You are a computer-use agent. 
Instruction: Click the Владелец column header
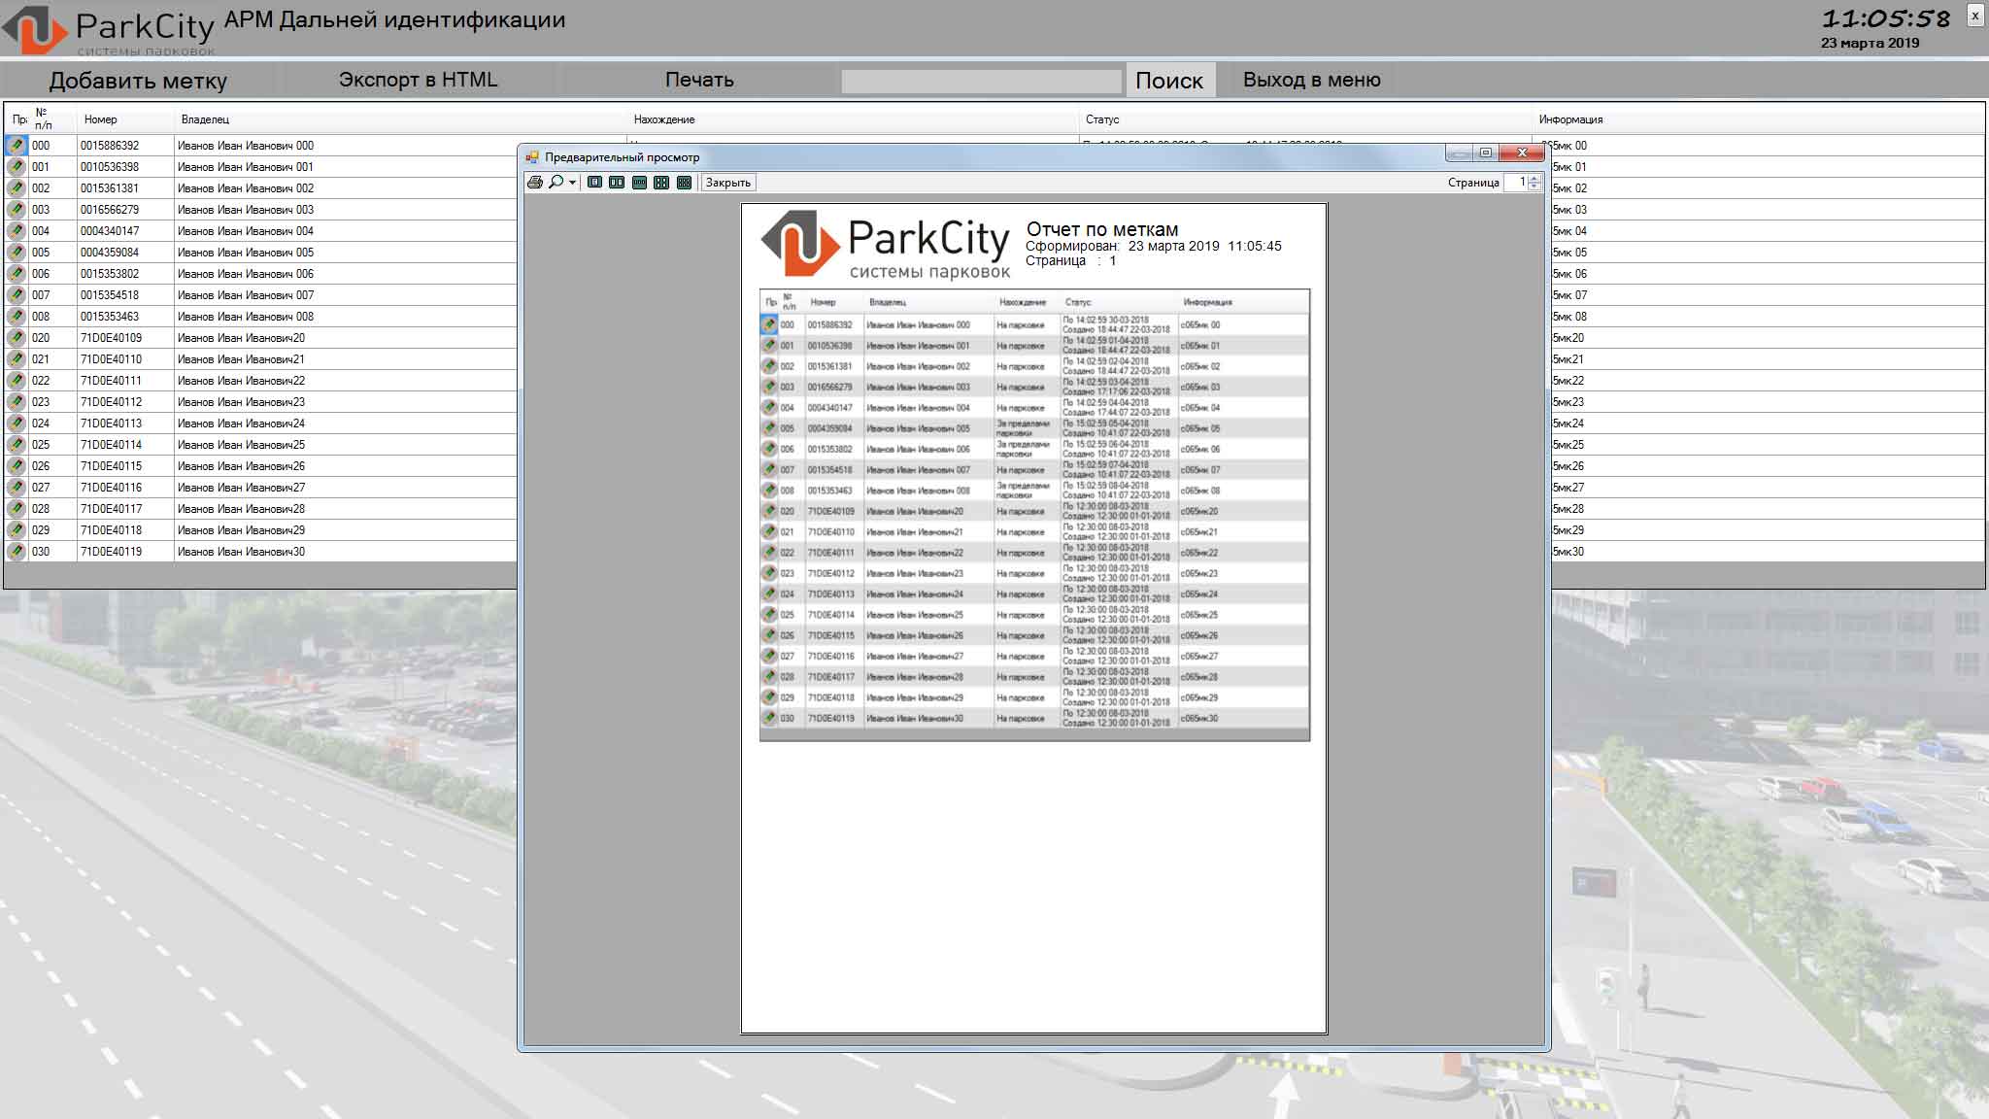pos(205,119)
